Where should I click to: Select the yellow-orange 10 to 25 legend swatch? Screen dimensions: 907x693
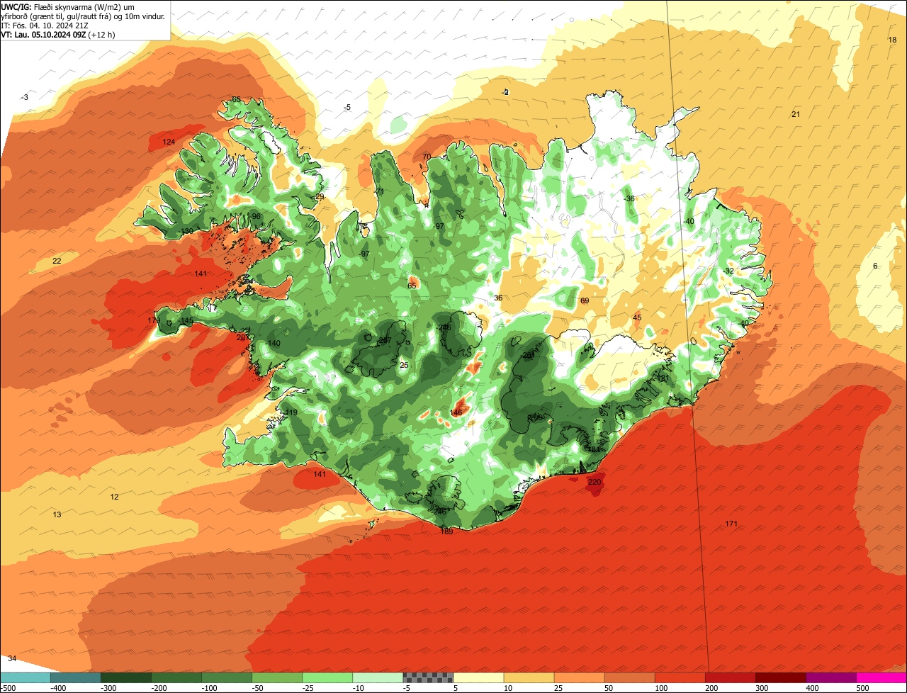pyautogui.click(x=529, y=677)
